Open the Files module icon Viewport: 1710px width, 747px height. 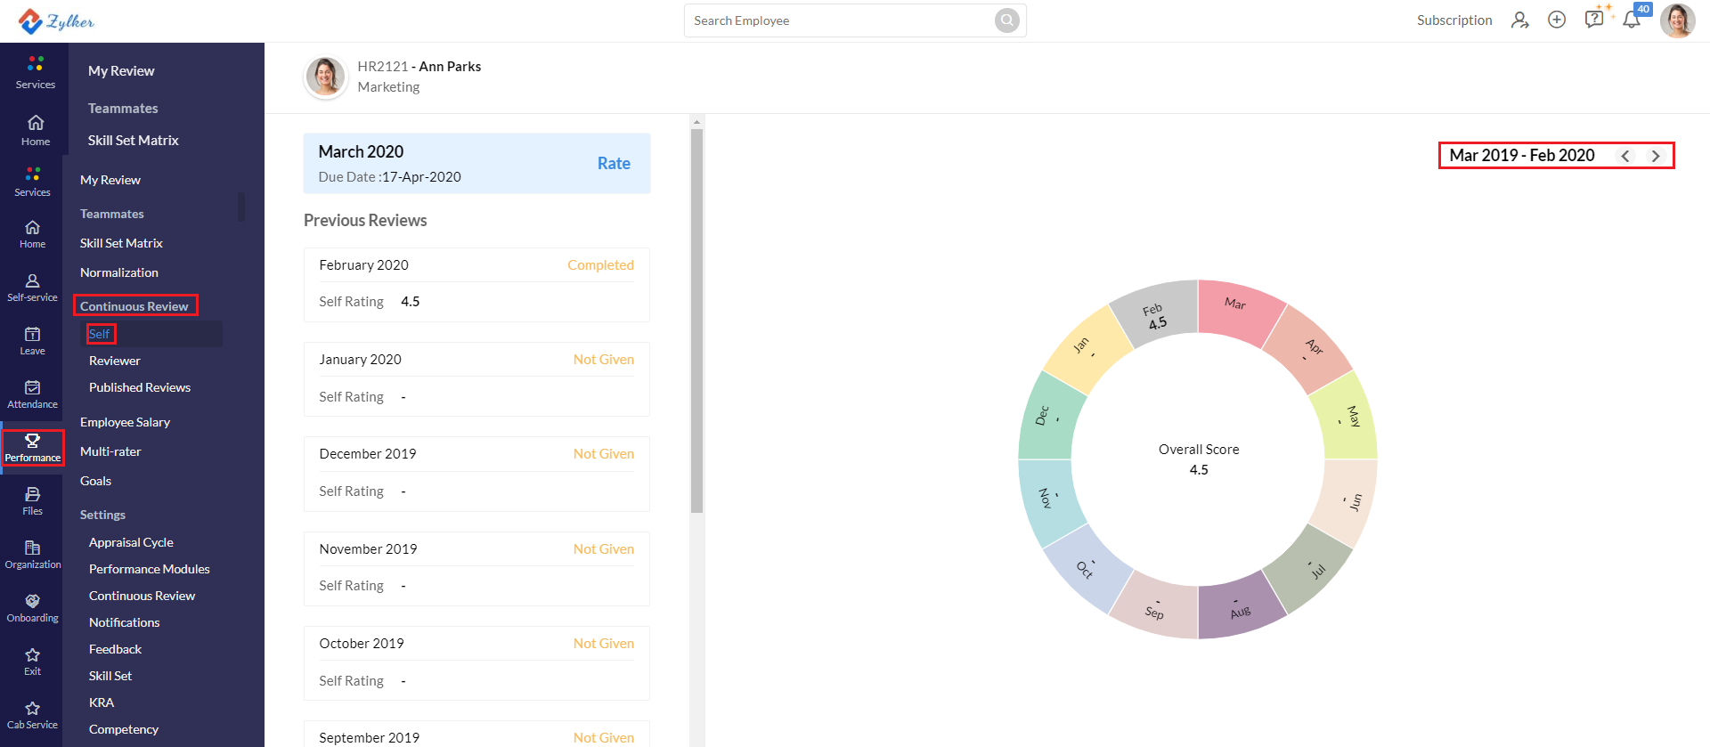click(x=32, y=501)
